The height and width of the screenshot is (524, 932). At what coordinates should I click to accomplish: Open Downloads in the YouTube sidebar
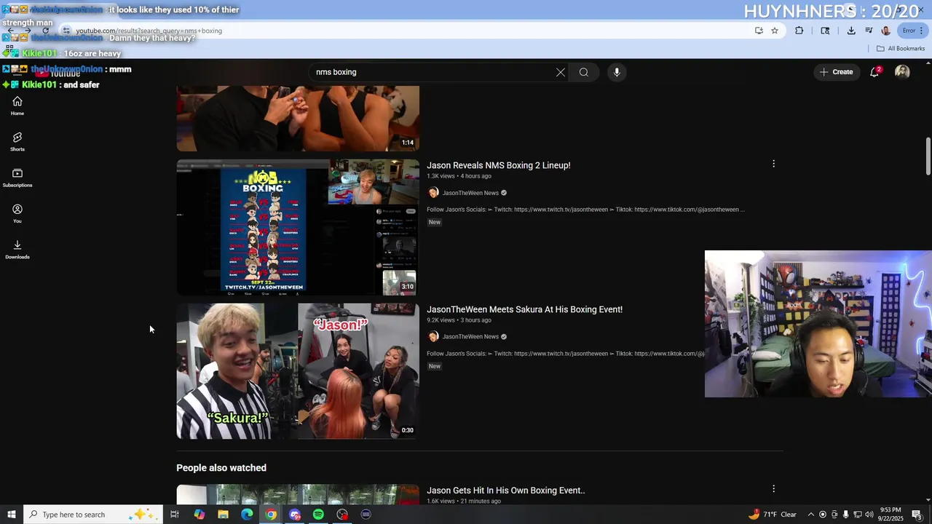17,249
